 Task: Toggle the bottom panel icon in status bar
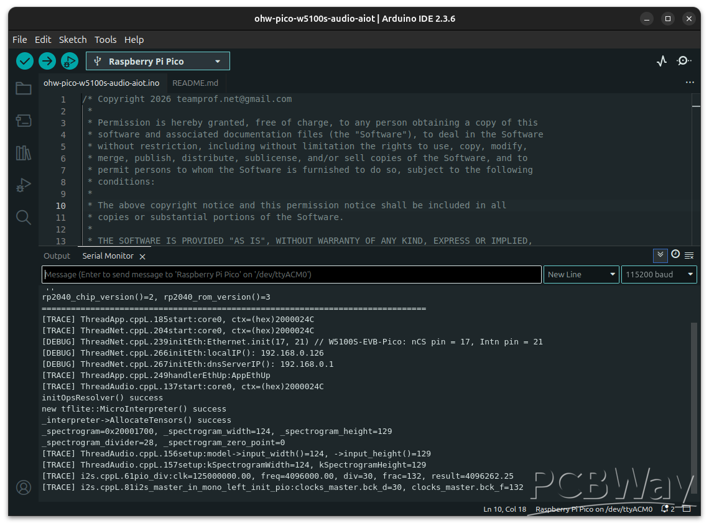click(687, 509)
